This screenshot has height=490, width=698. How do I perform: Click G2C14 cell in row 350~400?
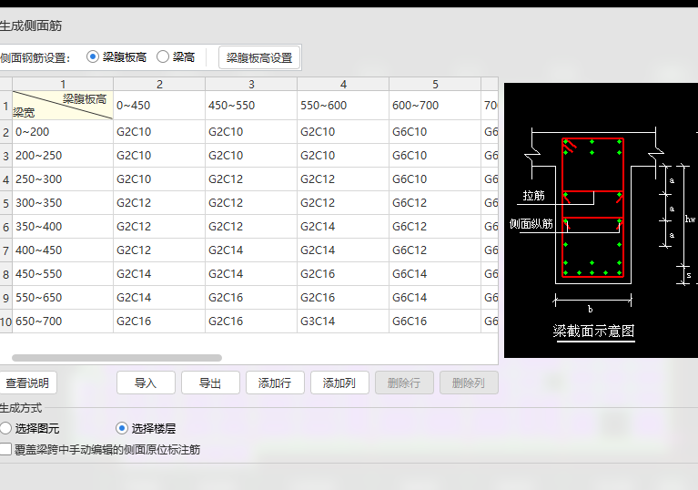(343, 226)
